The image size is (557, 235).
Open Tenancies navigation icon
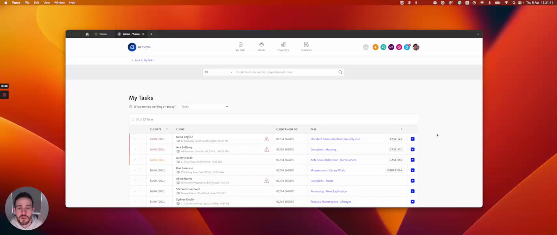click(x=306, y=47)
